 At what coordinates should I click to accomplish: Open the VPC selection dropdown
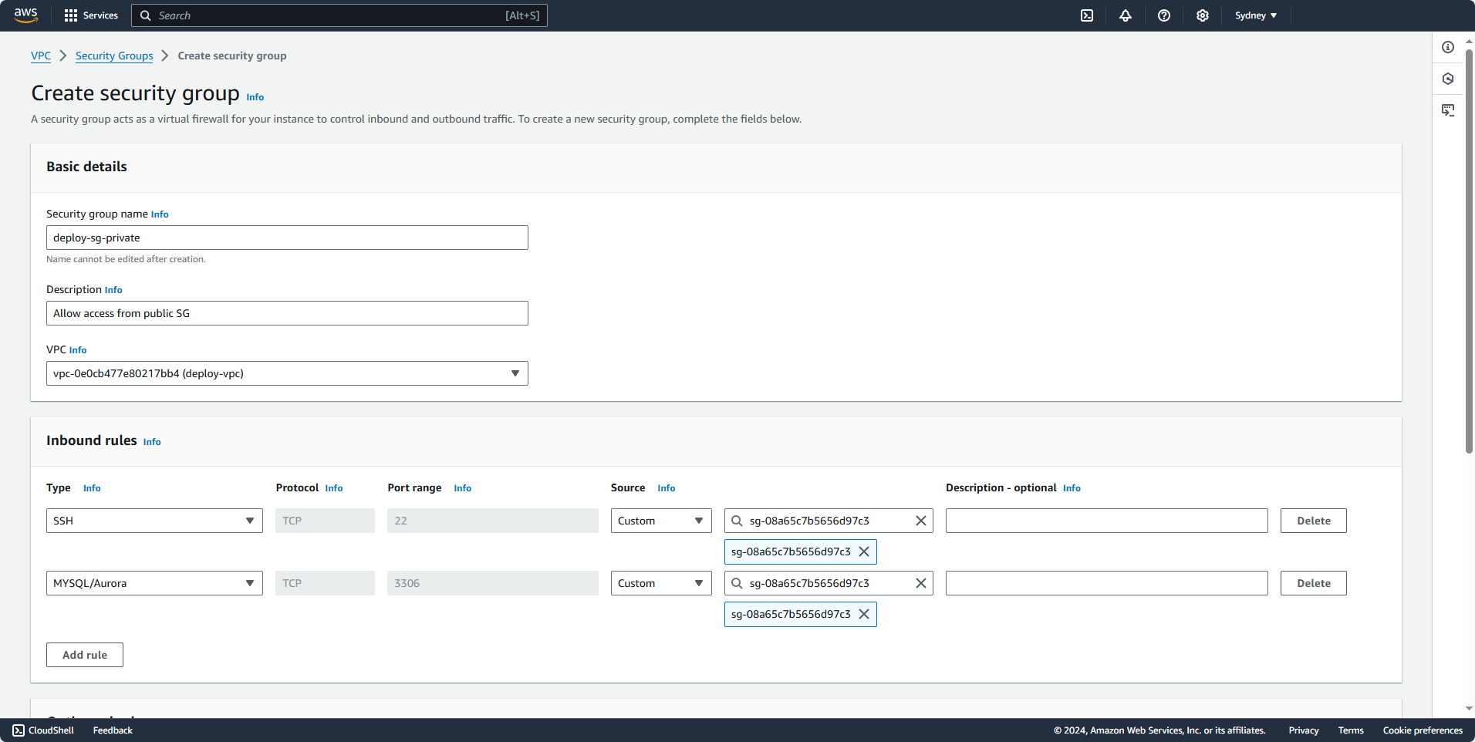coord(287,373)
